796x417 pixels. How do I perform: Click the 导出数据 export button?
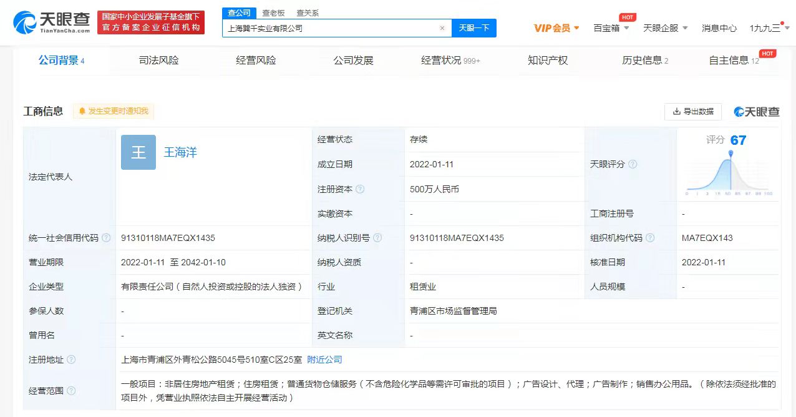pos(693,112)
